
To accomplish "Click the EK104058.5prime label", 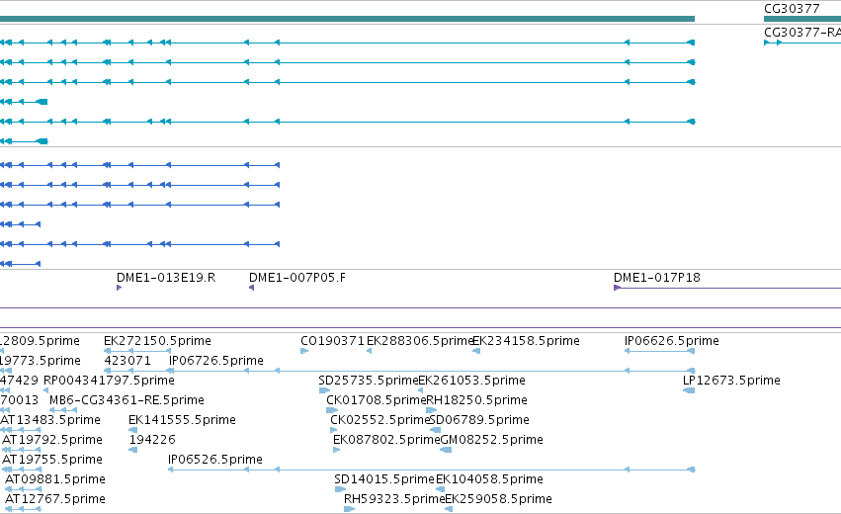I will point(490,479).
